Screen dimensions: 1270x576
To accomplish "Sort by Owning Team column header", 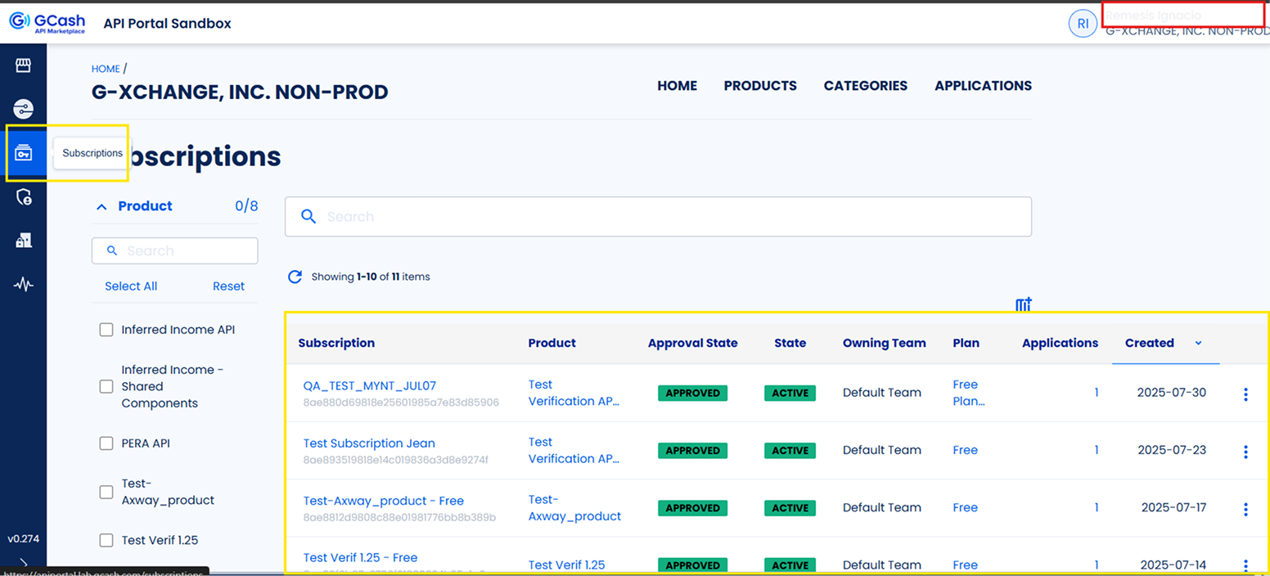I will click(884, 343).
